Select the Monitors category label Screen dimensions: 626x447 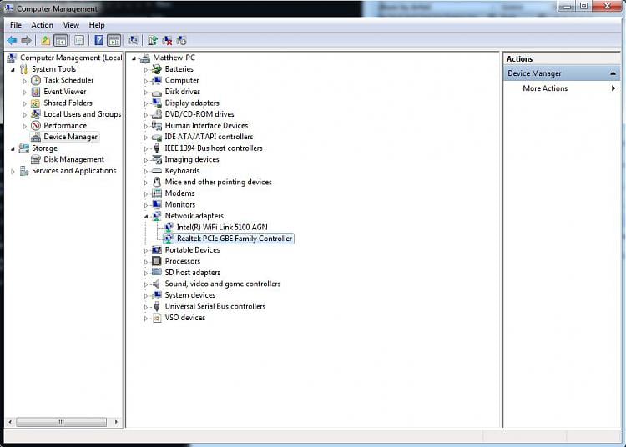click(180, 204)
